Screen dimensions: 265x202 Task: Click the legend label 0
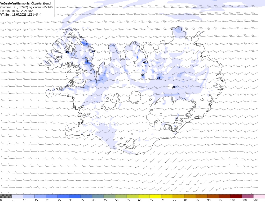tap(1, 200)
